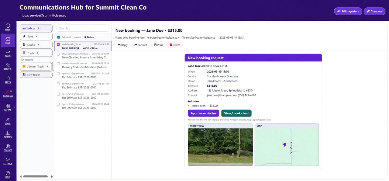Expand the Extras submenu arrow
Screen dimensions: 389x181
14,107
